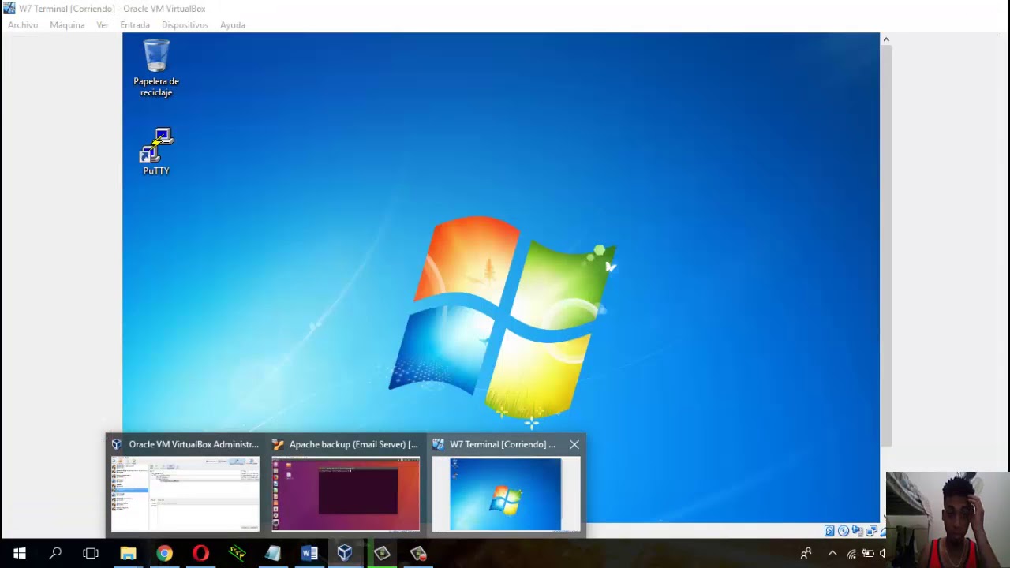The height and width of the screenshot is (568, 1010).
Task: Open the Dispositivos menu
Action: click(185, 25)
